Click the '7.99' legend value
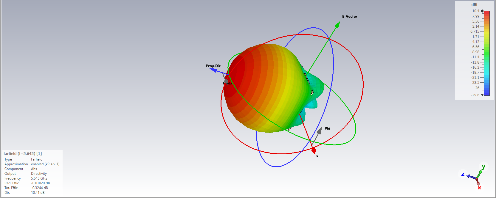Screen dimensions: 496x198 coord(476,16)
